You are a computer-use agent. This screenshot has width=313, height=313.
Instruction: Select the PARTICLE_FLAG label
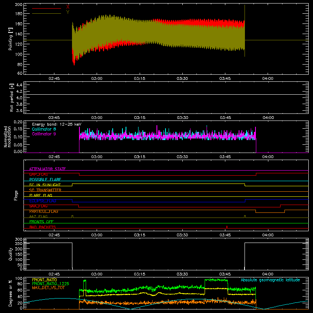pos(44,211)
